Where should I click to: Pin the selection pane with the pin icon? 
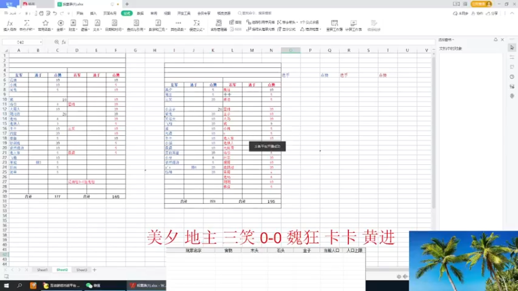tap(495, 39)
